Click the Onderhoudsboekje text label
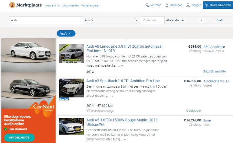Viewport: 233px width, 143px height. coord(102,111)
